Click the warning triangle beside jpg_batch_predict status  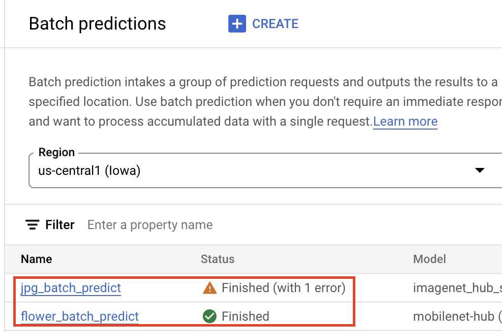click(209, 288)
